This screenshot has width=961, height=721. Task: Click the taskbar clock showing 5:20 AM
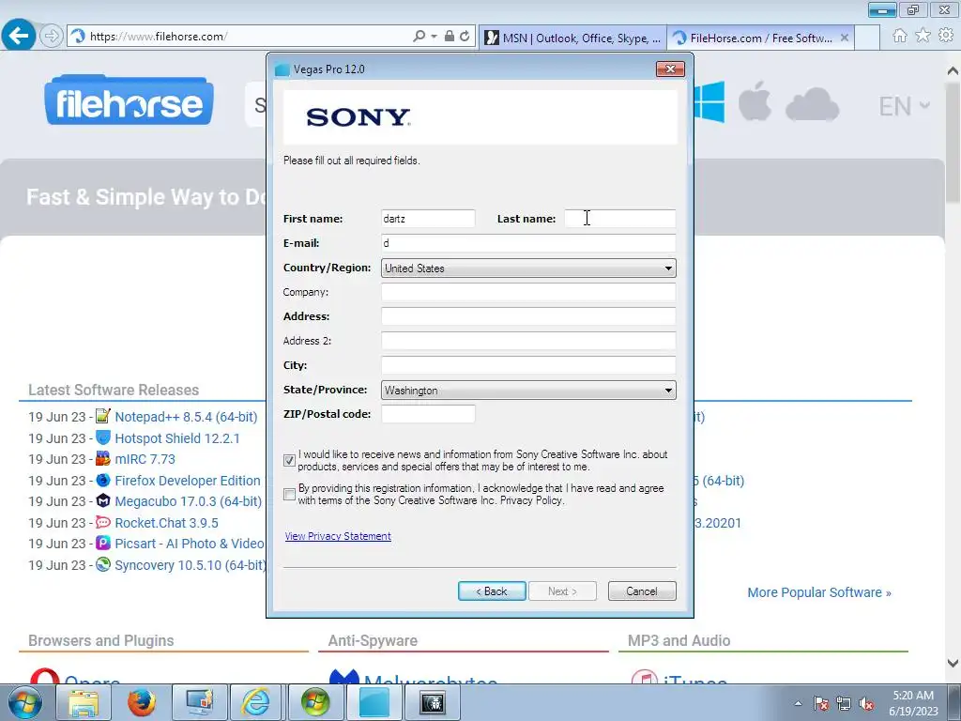pyautogui.click(x=913, y=703)
